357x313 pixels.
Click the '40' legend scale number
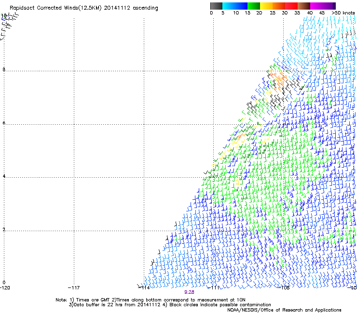pyautogui.click(x=310, y=13)
